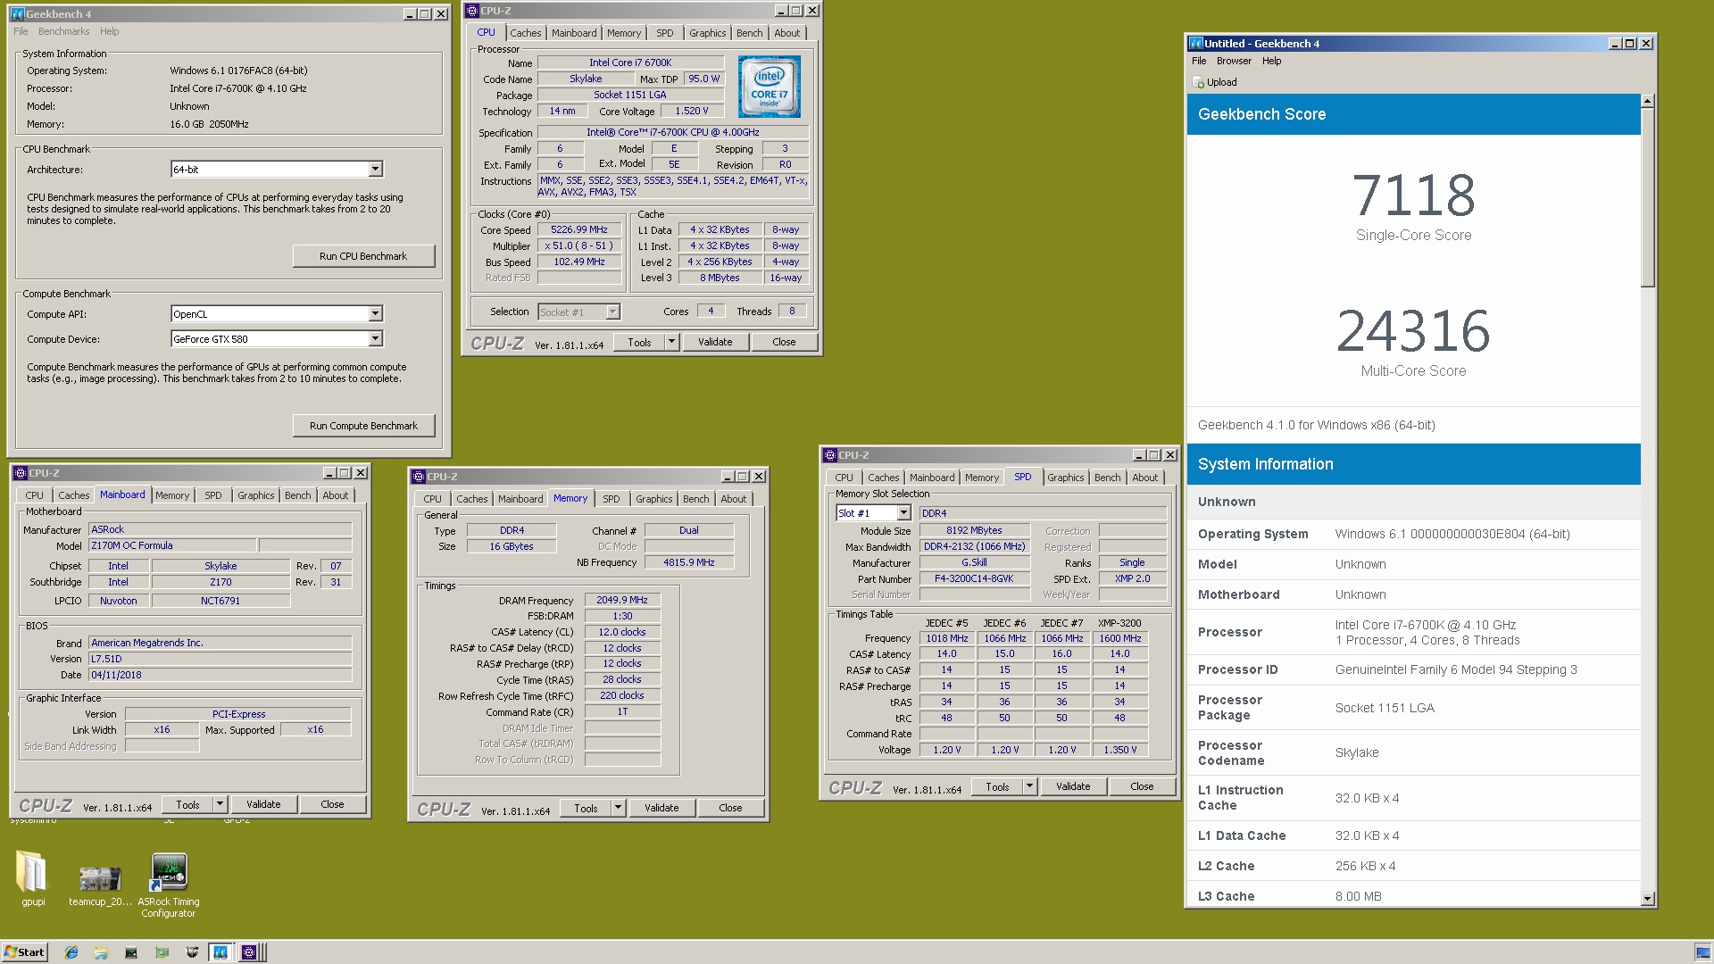Expand the Compute Device dropdown showing GeForce GTX 580
This screenshot has width=1714, height=964.
click(x=375, y=339)
